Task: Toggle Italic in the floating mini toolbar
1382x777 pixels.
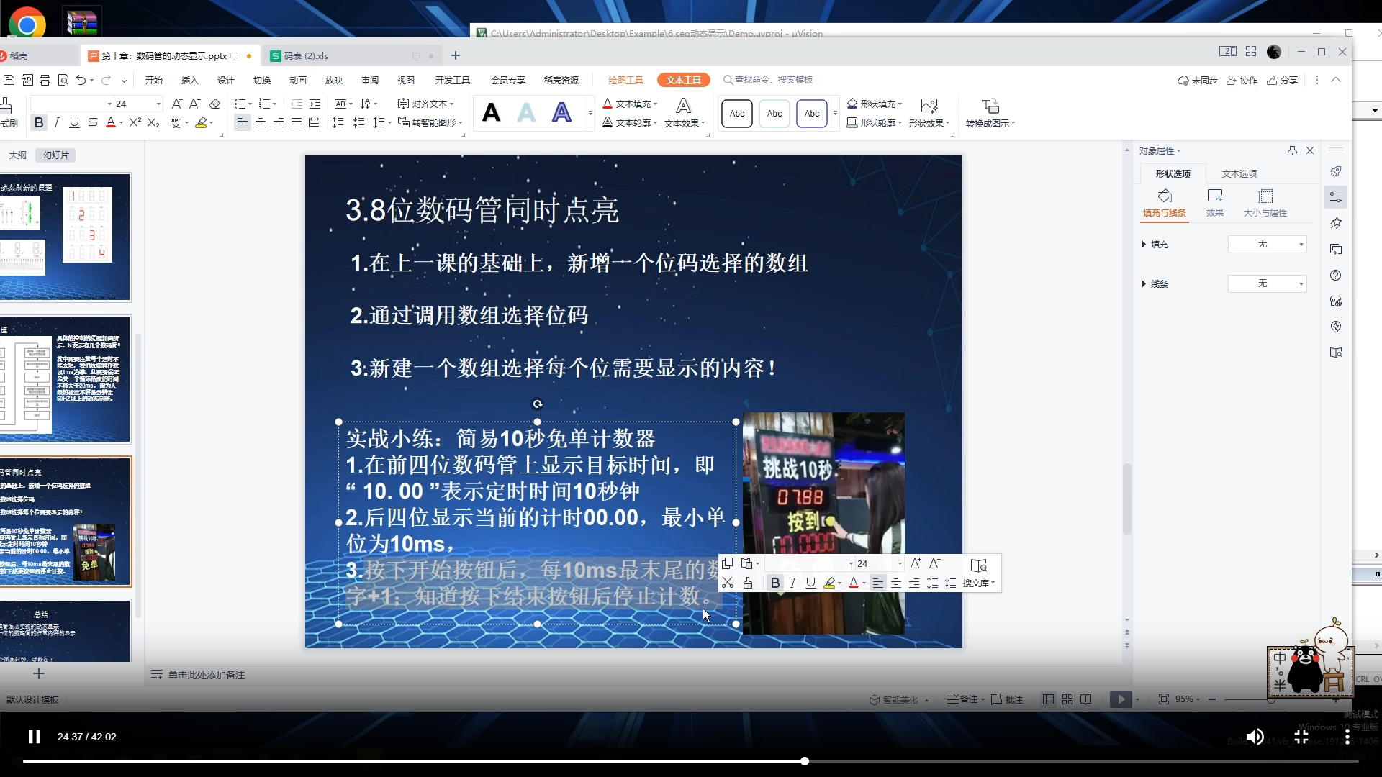Action: [793, 583]
